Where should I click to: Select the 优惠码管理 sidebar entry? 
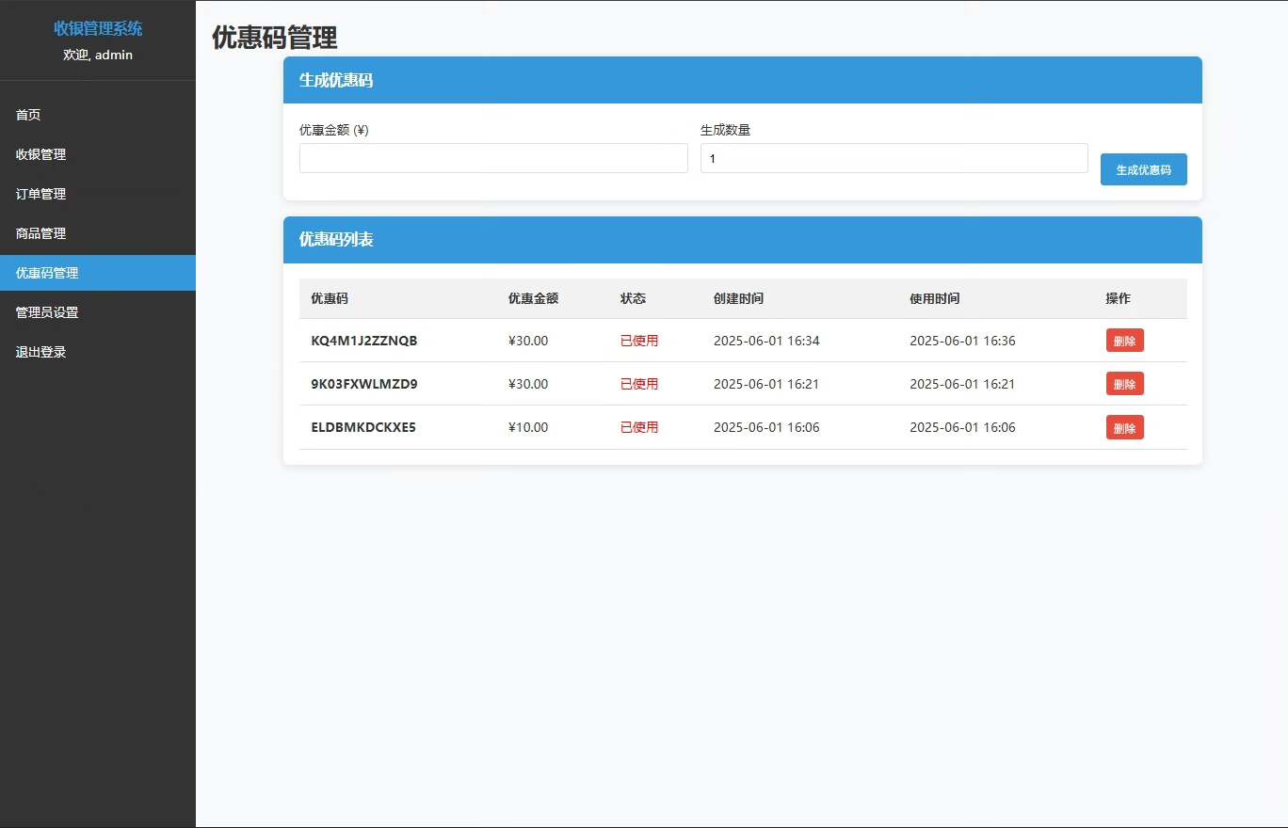tap(47, 273)
